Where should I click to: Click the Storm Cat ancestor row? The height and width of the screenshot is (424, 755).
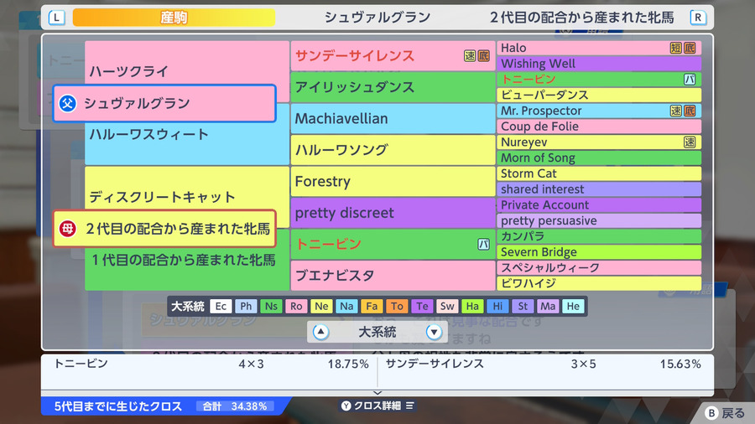point(599,173)
